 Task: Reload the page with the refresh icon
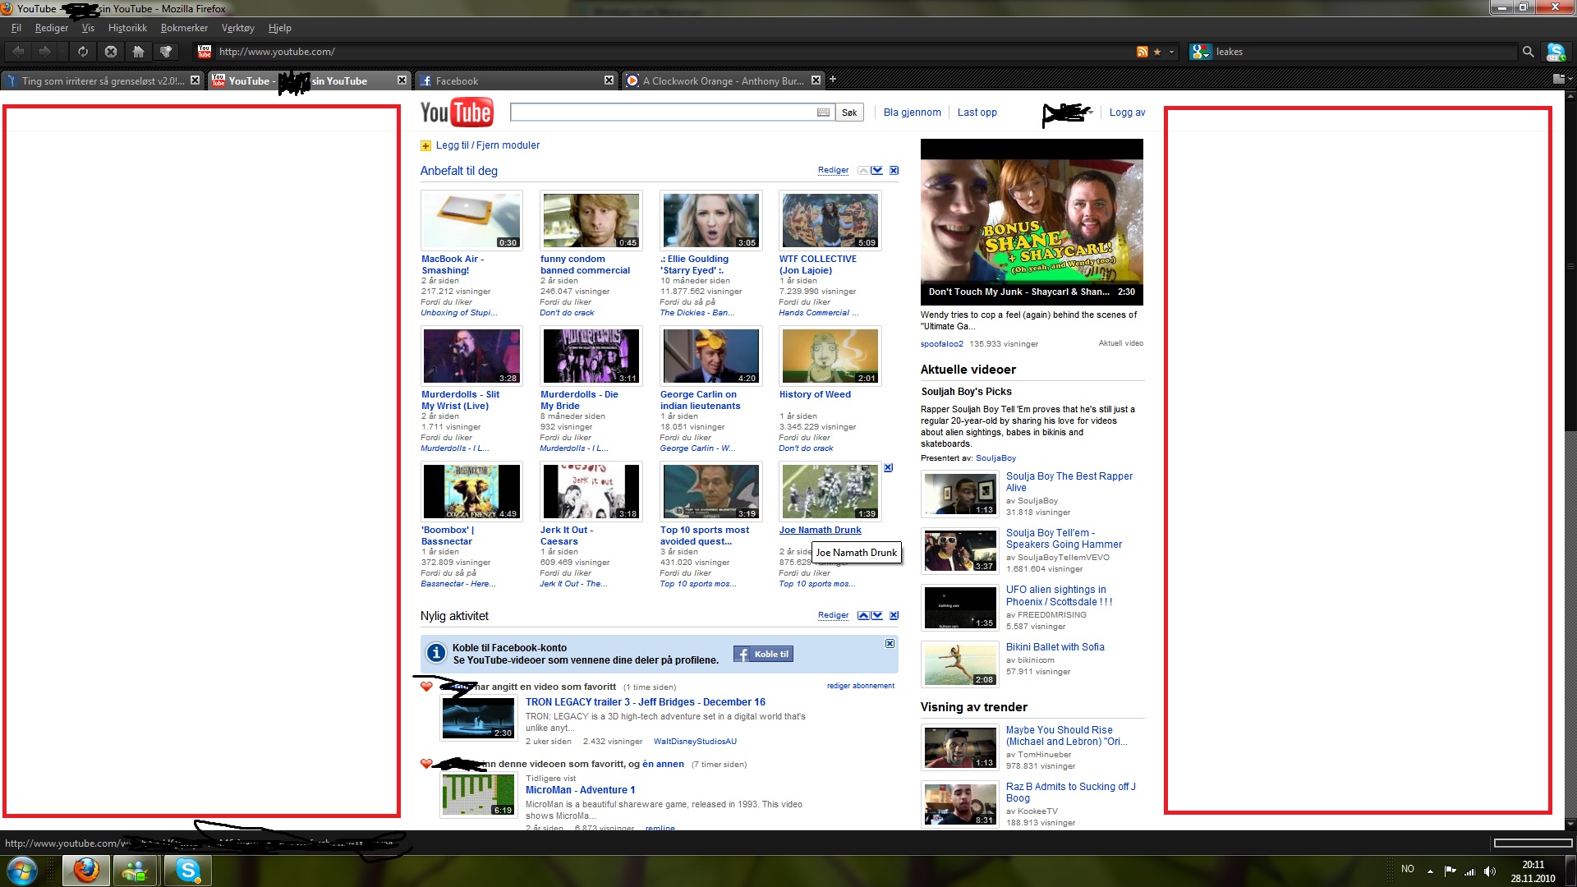(83, 51)
